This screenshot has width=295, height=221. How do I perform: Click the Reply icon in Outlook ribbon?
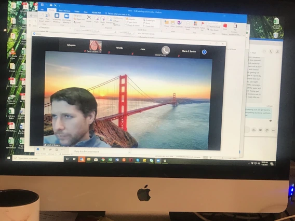pos(97,20)
